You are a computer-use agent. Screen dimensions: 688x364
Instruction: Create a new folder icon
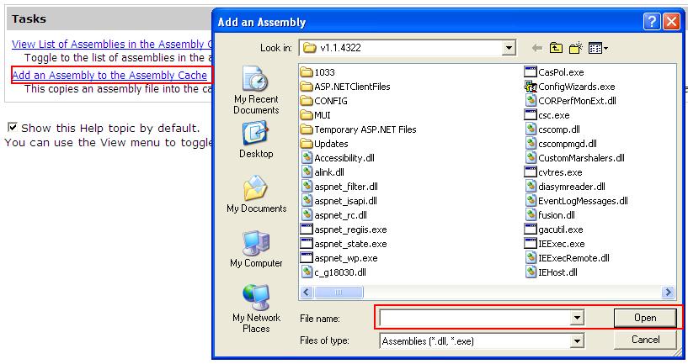coord(576,48)
